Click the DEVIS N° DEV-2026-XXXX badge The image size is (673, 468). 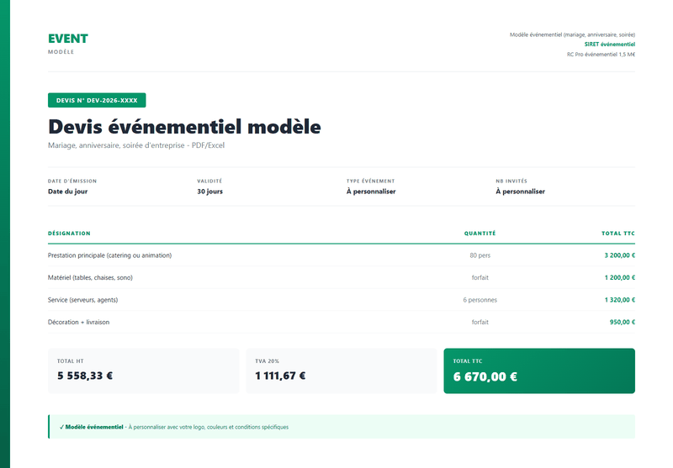point(97,100)
